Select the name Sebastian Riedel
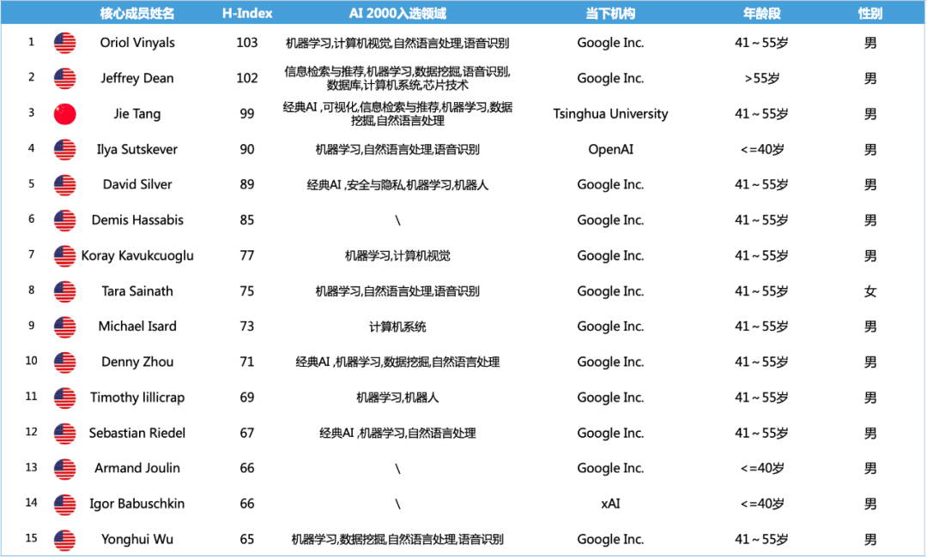Screen dimensions: 927x557 [x=137, y=433]
